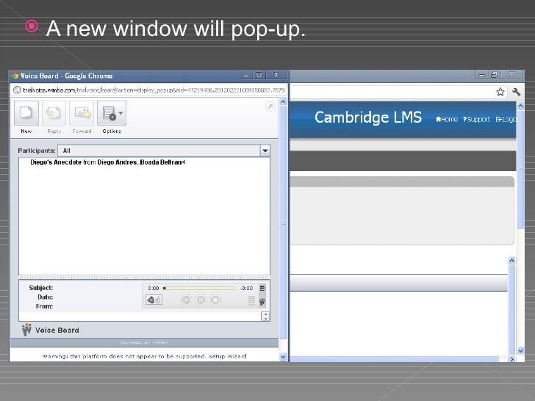Click the Home link in Cambridge LMS header
The height and width of the screenshot is (401, 535).
[x=447, y=119]
